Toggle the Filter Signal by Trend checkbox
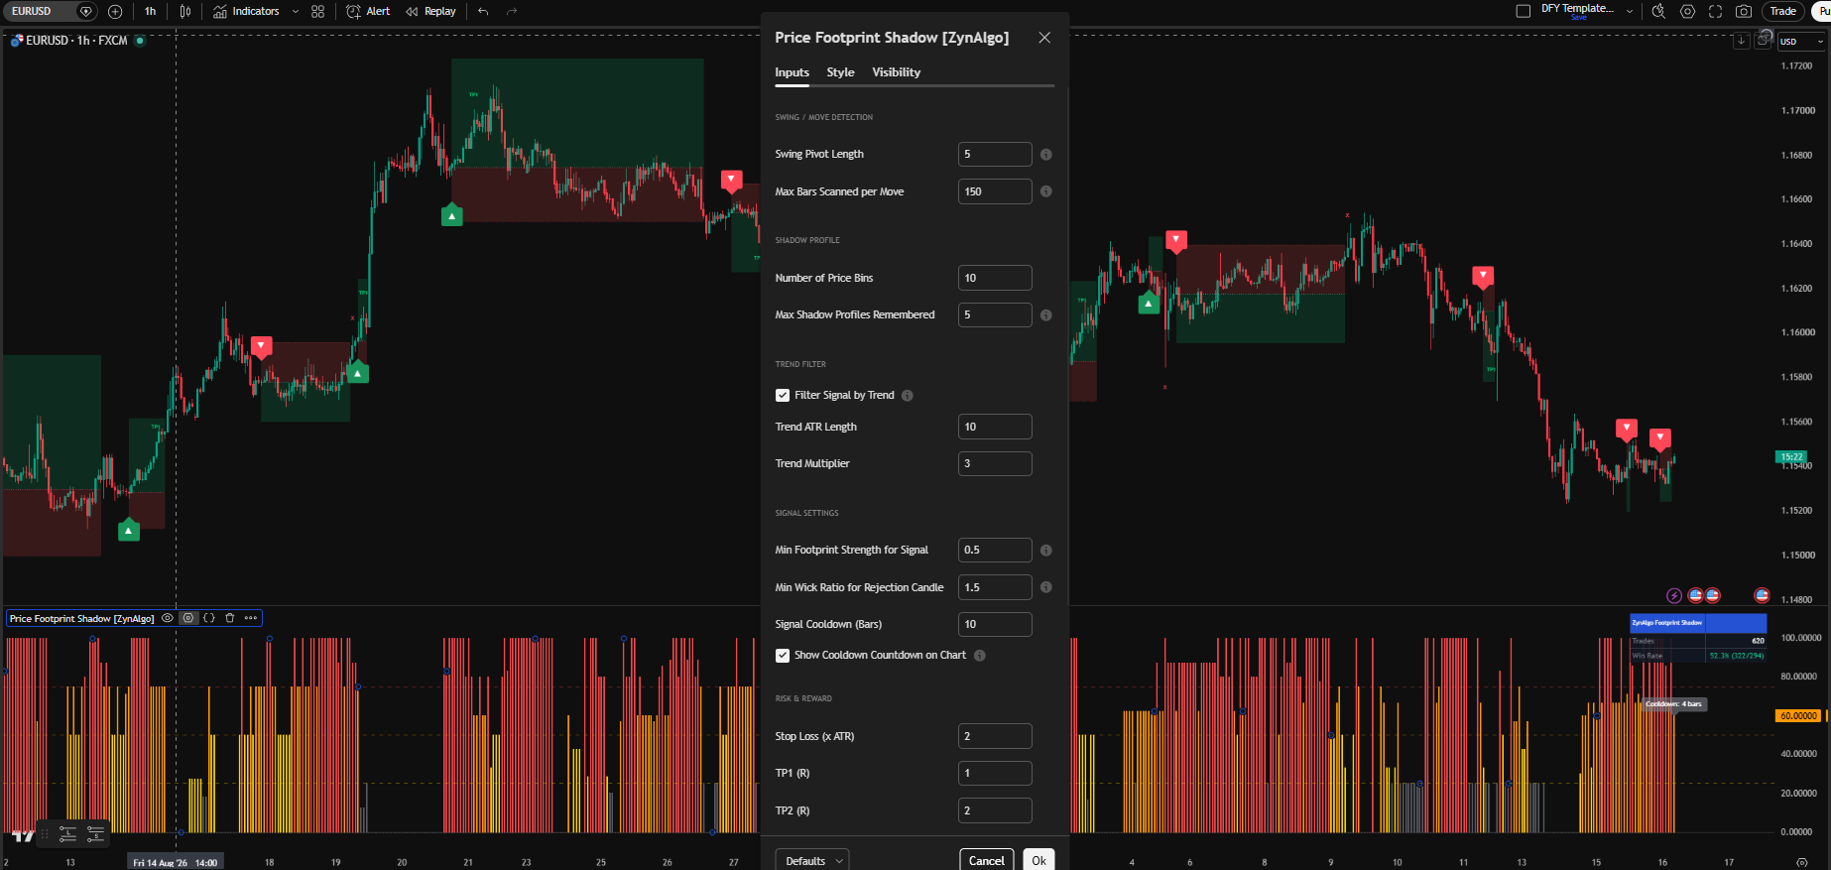The image size is (1831, 870). click(x=783, y=395)
